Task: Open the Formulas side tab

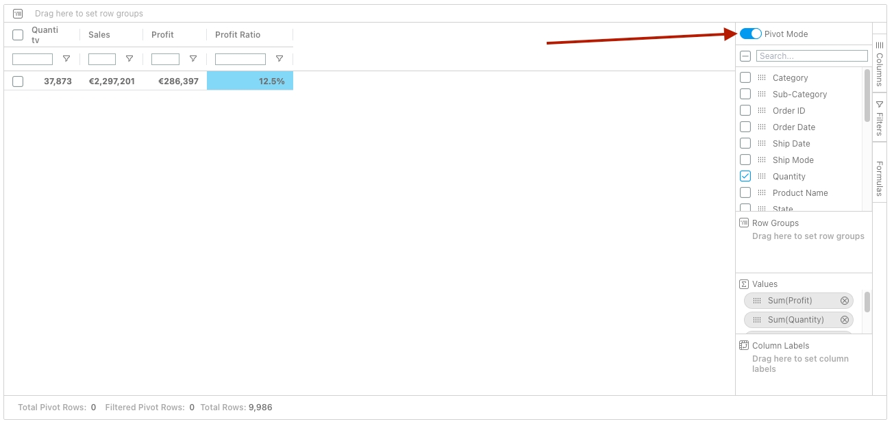Action: [880, 178]
